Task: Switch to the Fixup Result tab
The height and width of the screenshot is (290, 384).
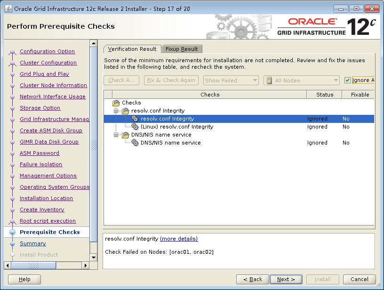Action: coord(182,49)
